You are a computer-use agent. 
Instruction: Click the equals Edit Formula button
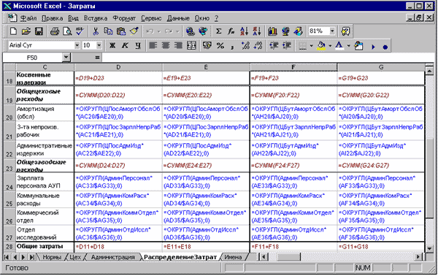tap(97, 58)
